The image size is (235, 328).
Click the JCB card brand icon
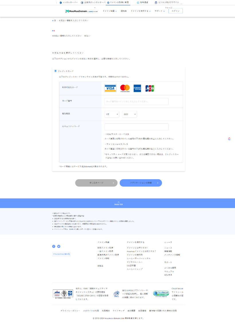[x=149, y=88]
